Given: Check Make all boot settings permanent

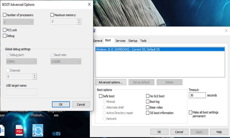Looking at the screenshot, I should 190,112.
